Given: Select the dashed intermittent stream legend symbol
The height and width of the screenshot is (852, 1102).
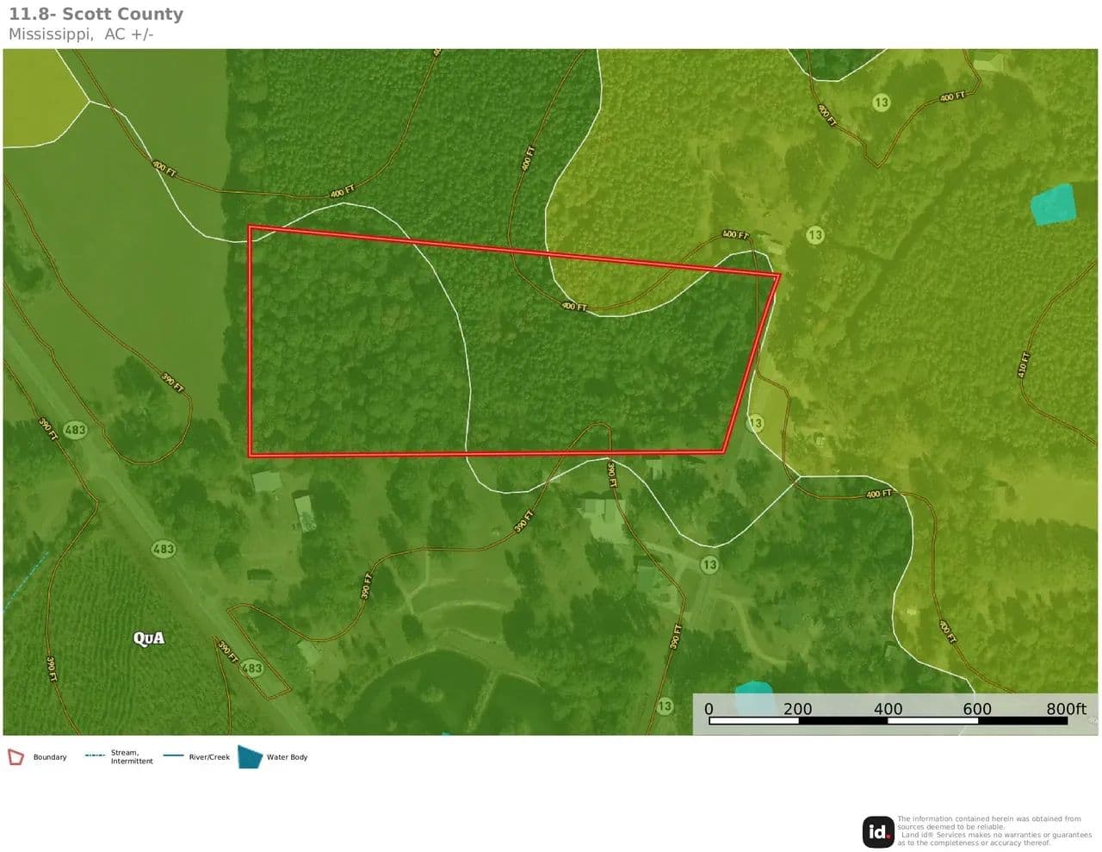Looking at the screenshot, I should coord(95,756).
